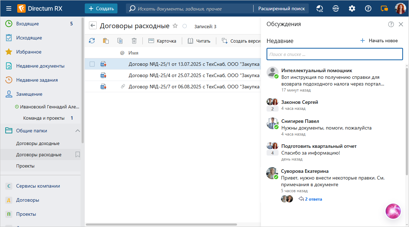The width and height of the screenshot is (409, 227).
Task: Open the NEW updates icon
Action: pyautogui.click(x=336, y=8)
